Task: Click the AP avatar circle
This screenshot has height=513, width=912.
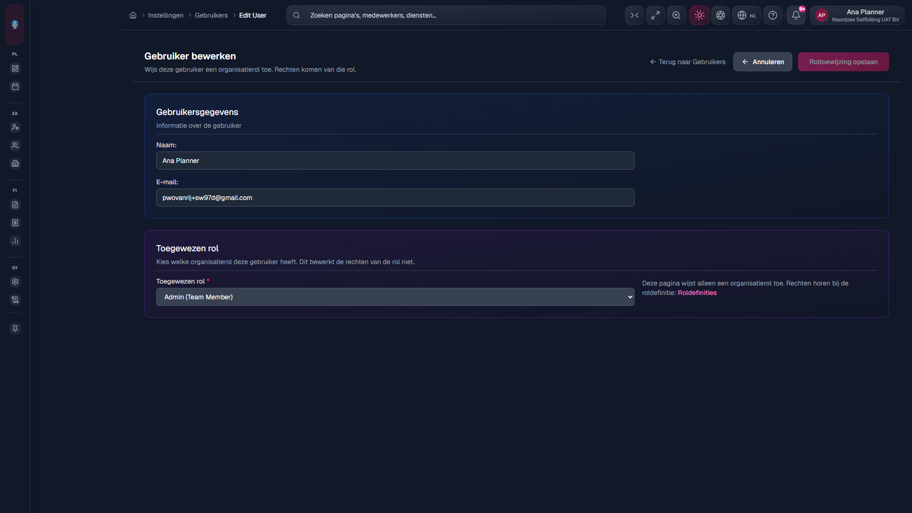Action: click(821, 15)
